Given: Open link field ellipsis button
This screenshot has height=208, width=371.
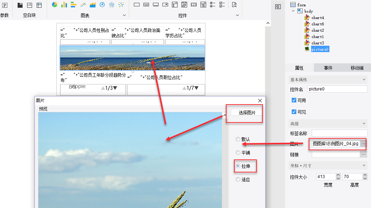Looking at the screenshot, I should [x=364, y=155].
